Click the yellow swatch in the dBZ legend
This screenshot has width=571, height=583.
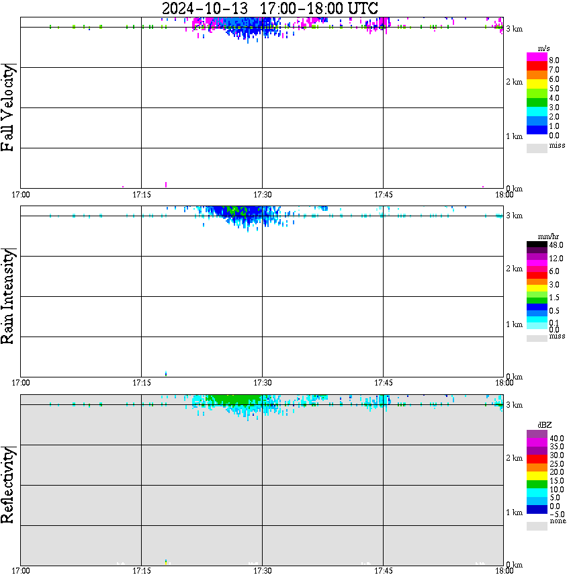[x=537, y=476]
